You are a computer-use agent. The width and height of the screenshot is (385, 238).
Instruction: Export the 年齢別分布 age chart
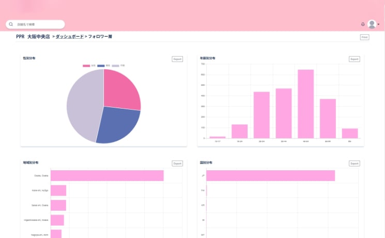354,59
